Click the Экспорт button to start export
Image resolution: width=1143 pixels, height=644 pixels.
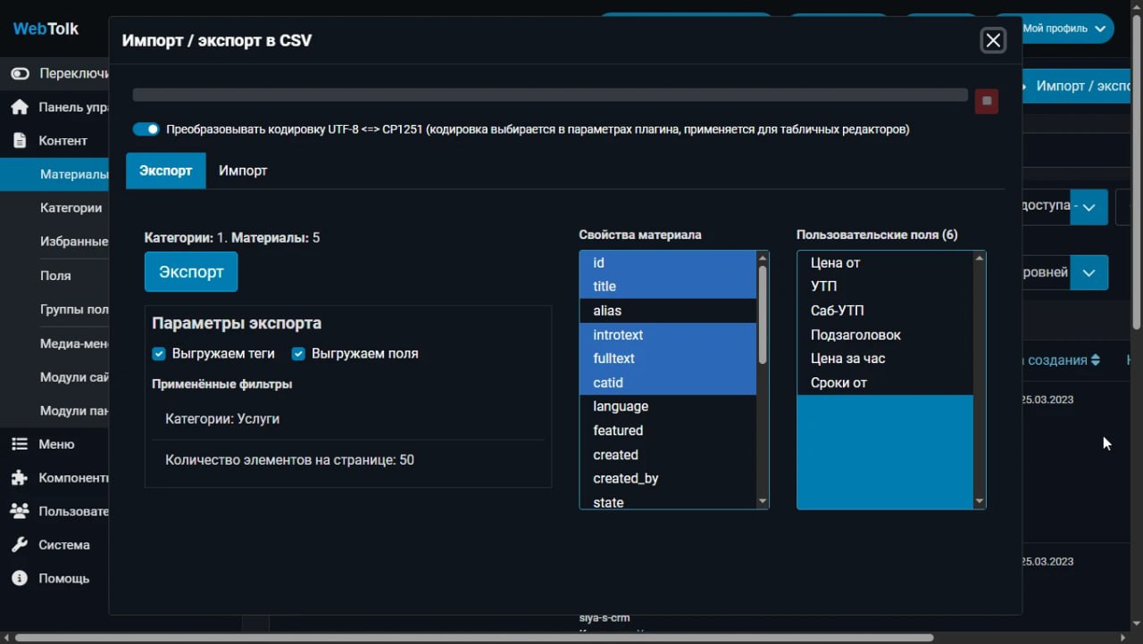tap(190, 271)
